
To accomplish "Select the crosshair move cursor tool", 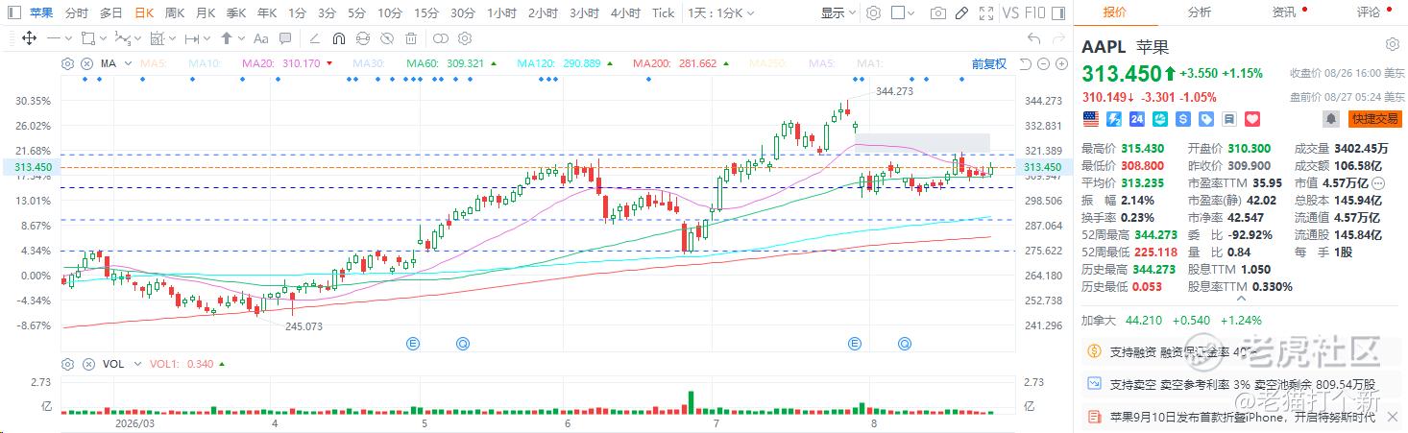I will 29,38.
